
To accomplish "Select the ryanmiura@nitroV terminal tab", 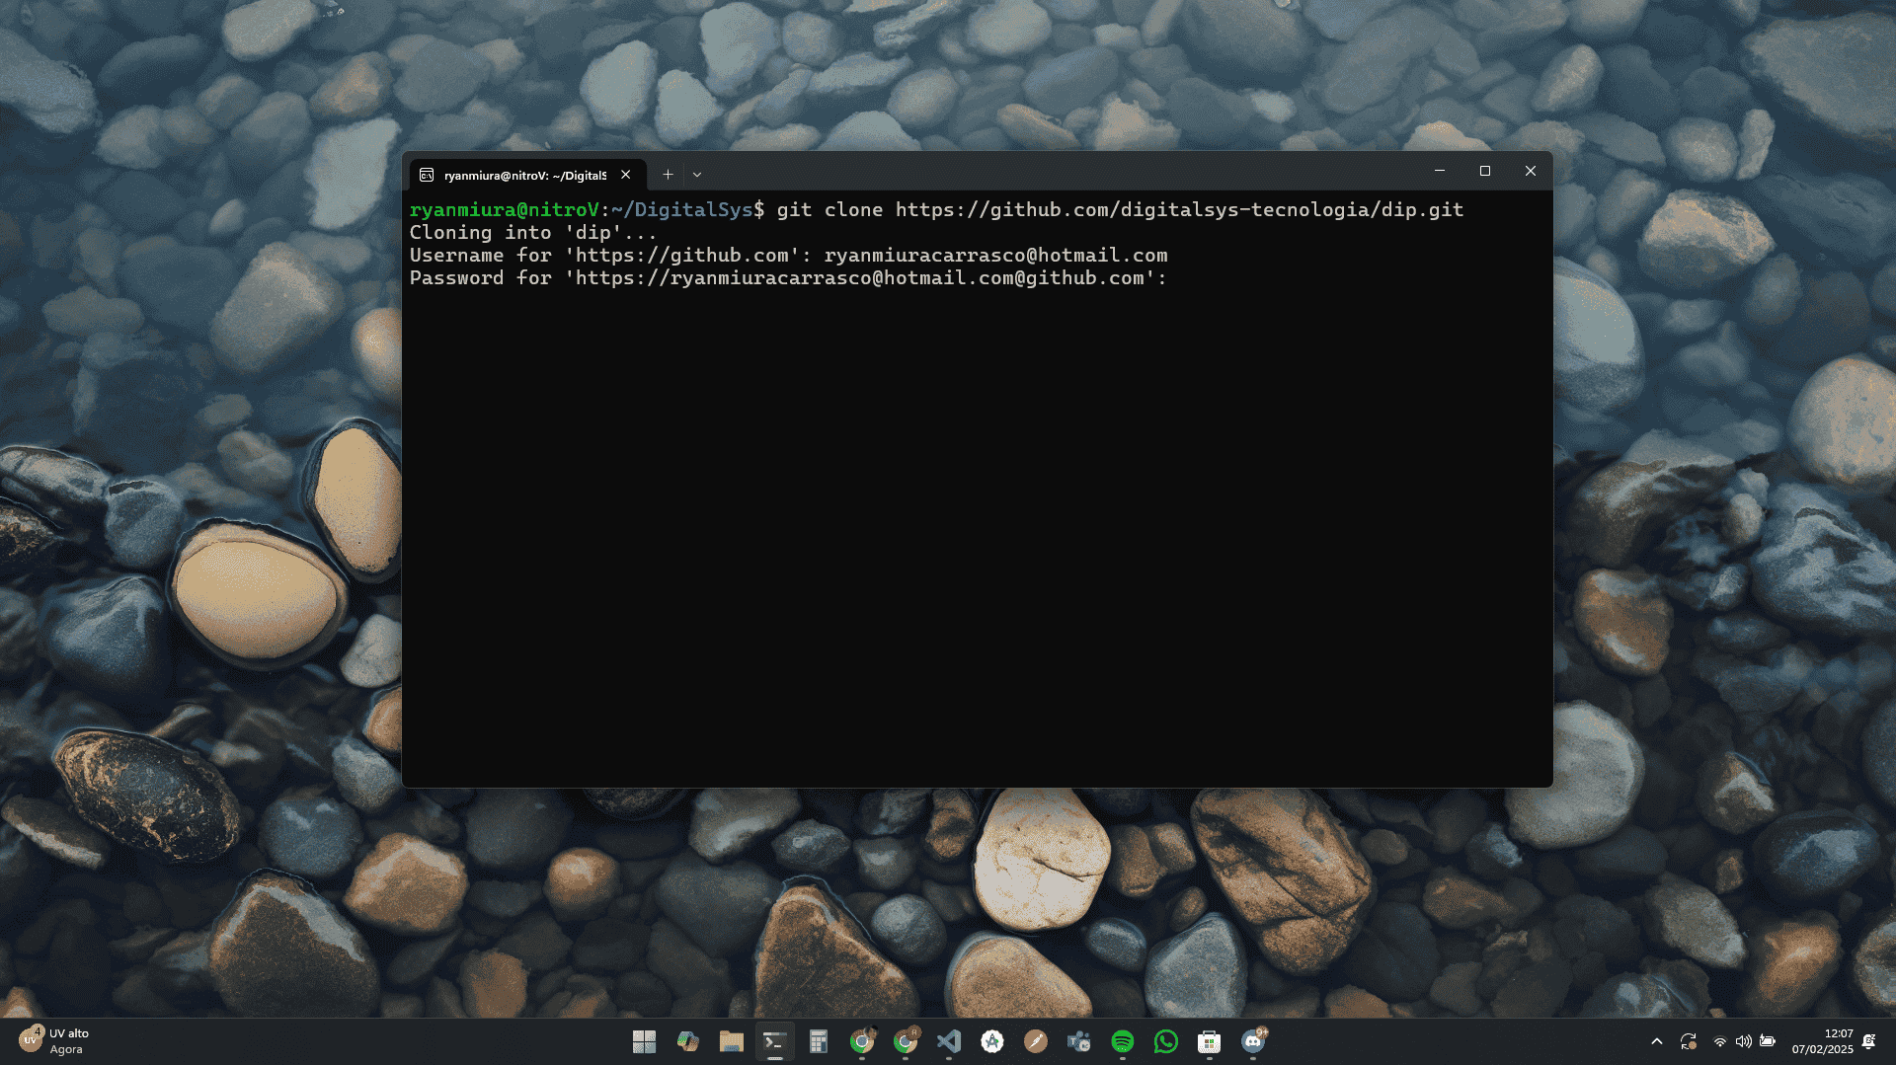I will point(523,175).
